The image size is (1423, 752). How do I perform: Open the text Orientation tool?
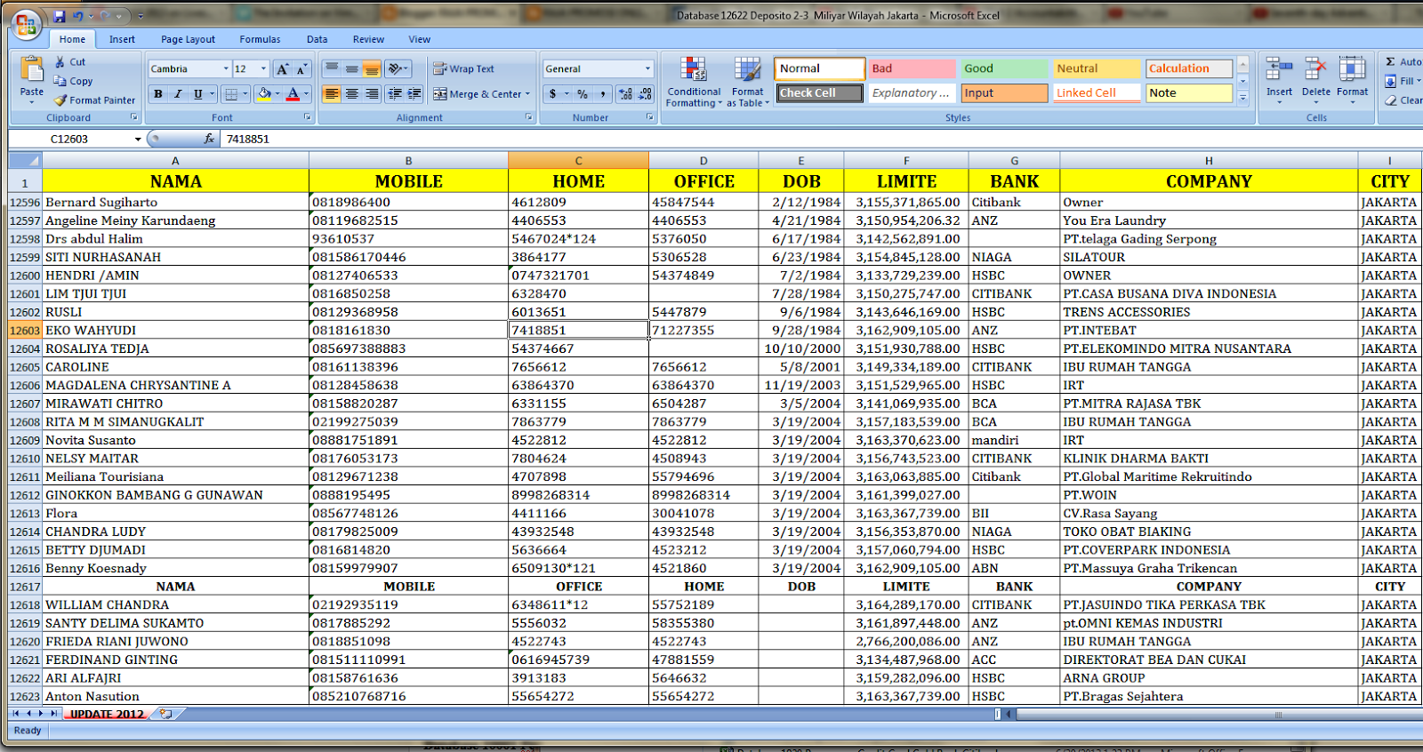click(x=397, y=68)
